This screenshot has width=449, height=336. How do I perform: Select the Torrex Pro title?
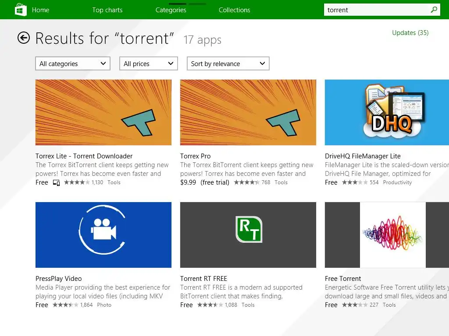pos(195,156)
